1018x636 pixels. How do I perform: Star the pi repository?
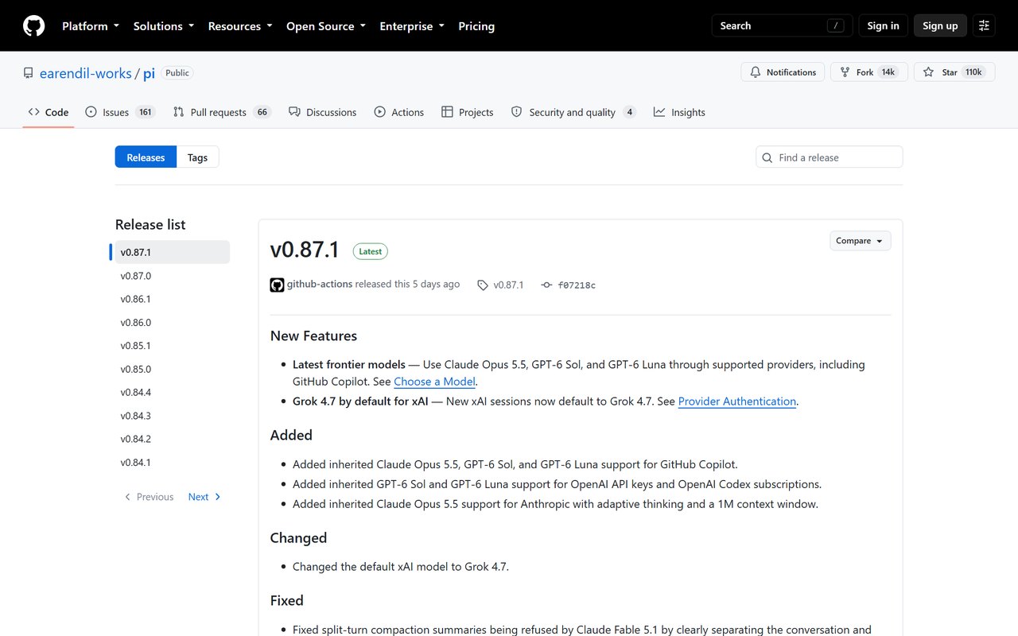(954, 72)
